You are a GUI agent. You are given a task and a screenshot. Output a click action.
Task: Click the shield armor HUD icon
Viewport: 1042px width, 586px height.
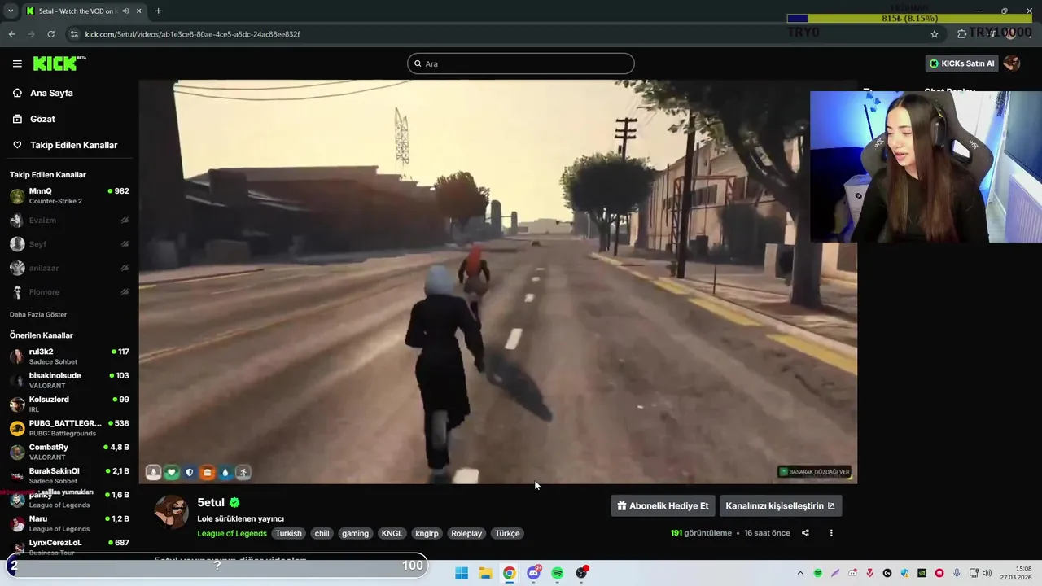tap(189, 472)
